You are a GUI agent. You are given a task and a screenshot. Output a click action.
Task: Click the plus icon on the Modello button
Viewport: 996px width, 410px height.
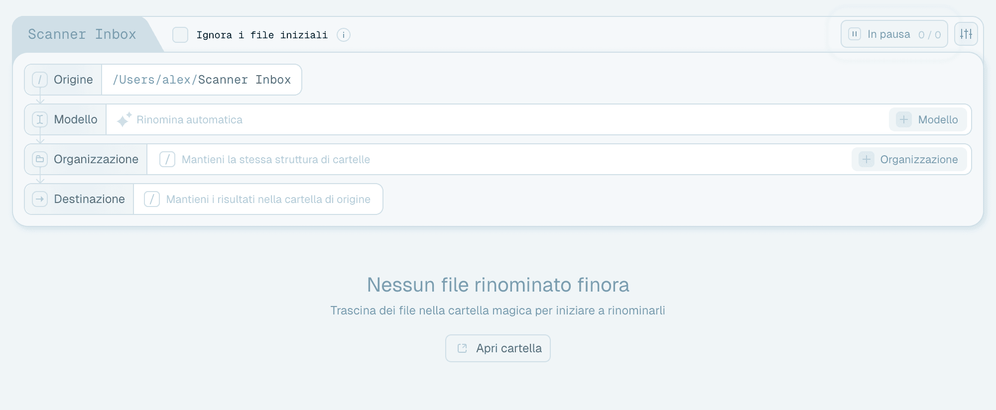[x=904, y=119]
